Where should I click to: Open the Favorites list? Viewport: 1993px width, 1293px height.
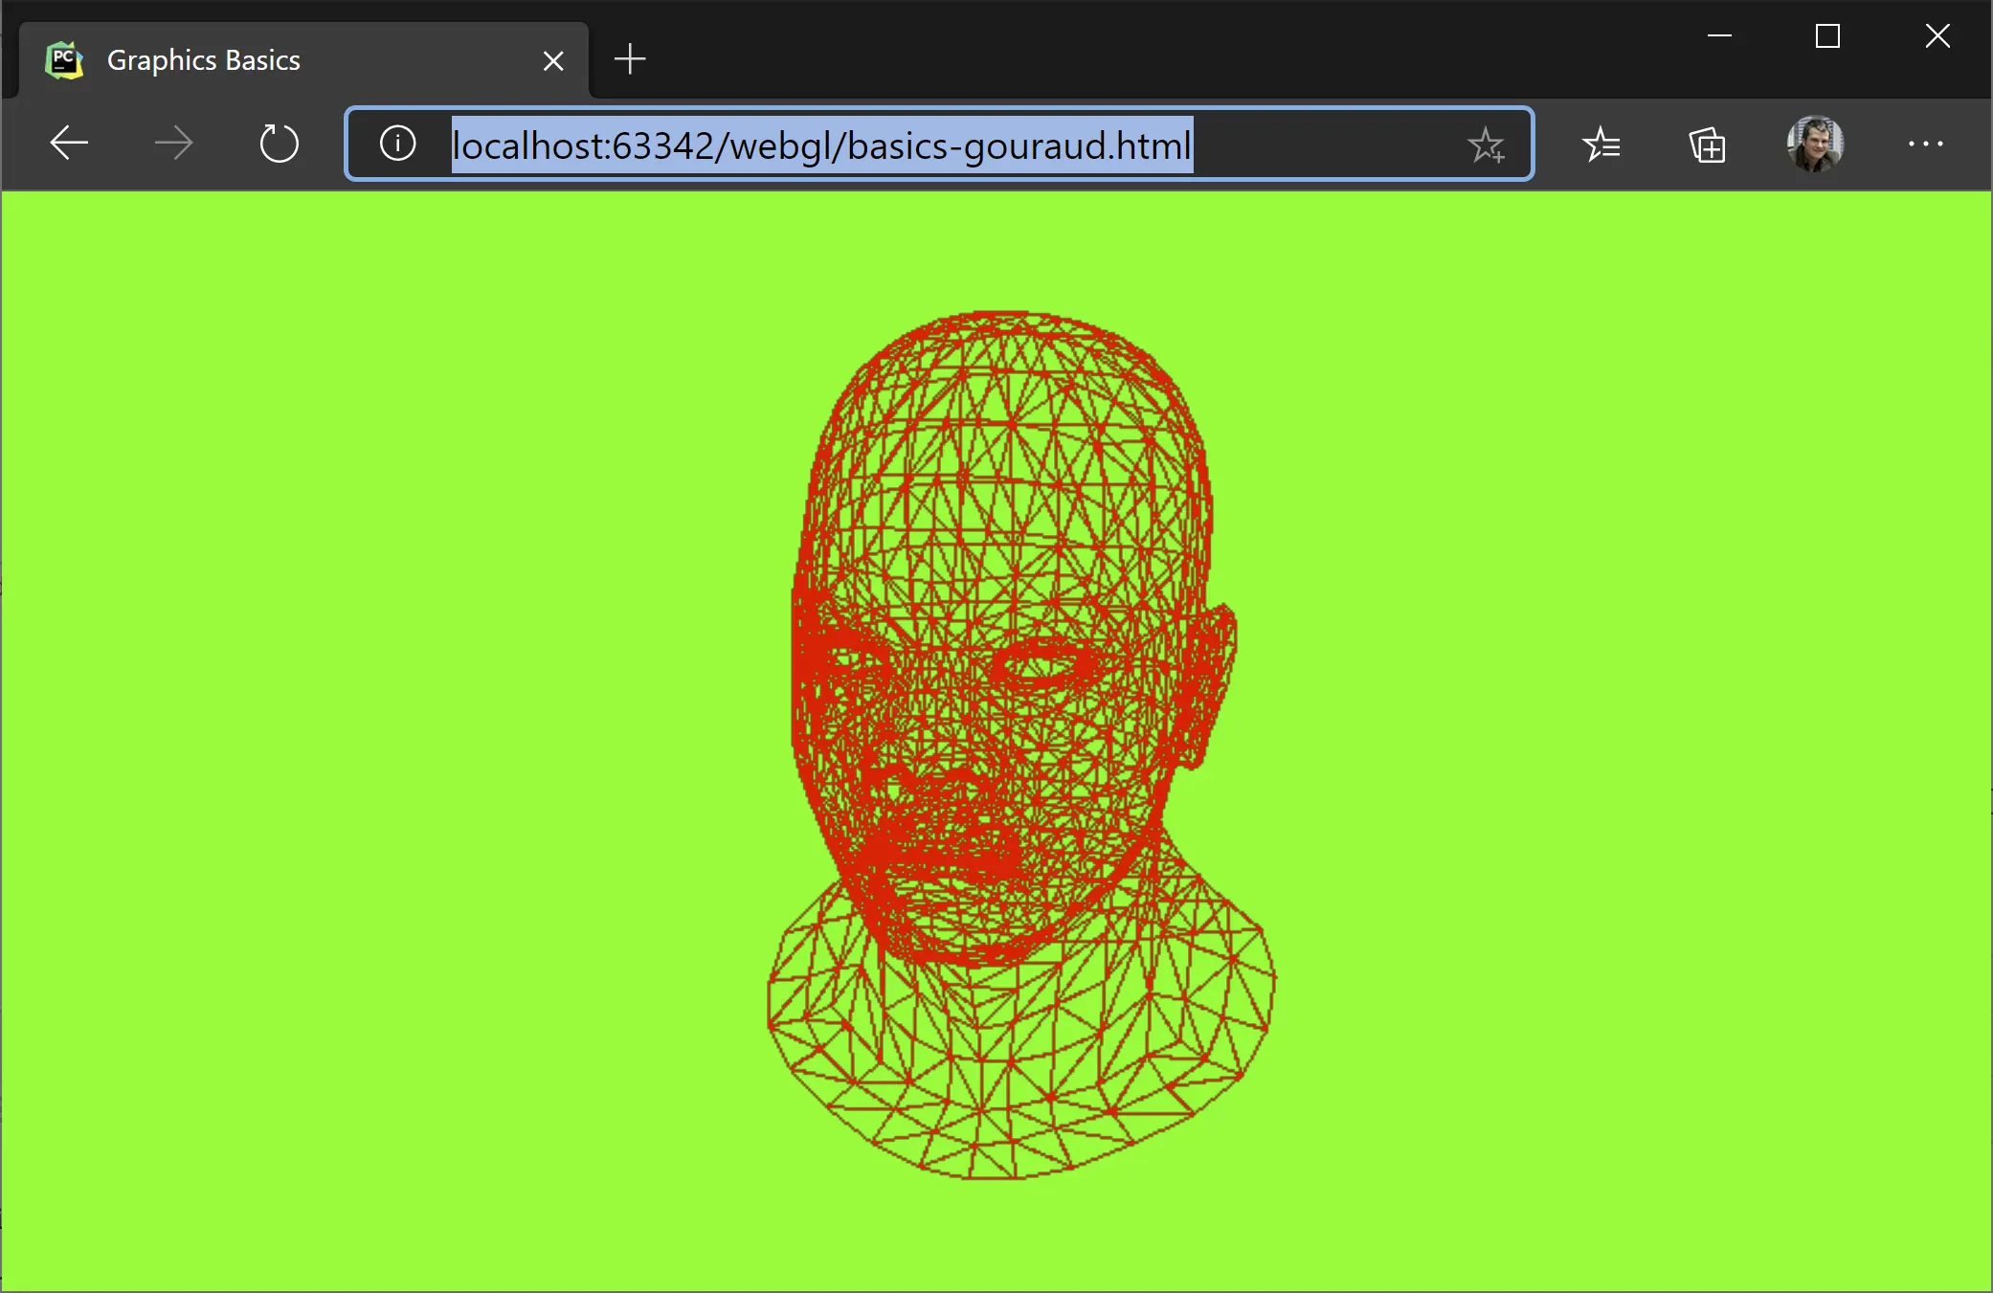tap(1601, 145)
